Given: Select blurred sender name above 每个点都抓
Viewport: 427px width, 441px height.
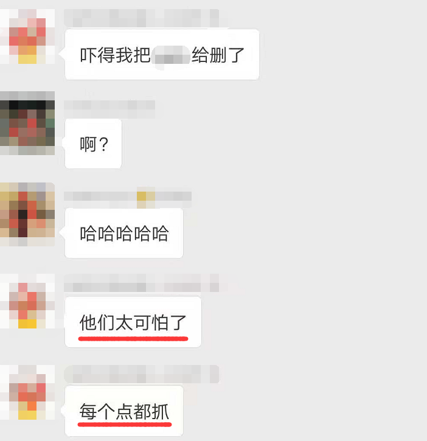Looking at the screenshot, I should pos(142,374).
